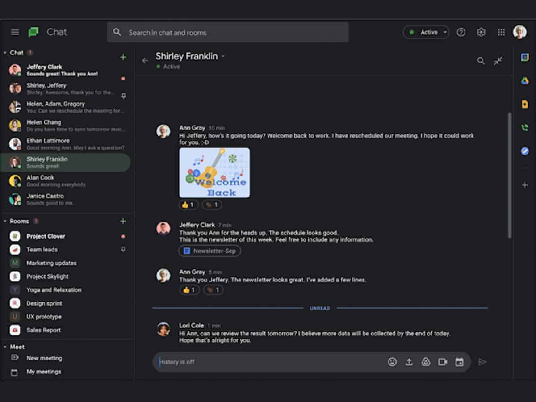536x402 pixels.
Task: Attach a Google Drive file
Action: (x=426, y=362)
